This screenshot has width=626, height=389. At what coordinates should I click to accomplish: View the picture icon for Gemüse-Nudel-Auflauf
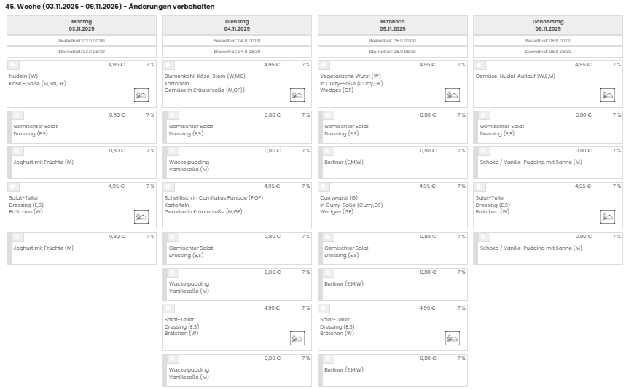tap(608, 95)
